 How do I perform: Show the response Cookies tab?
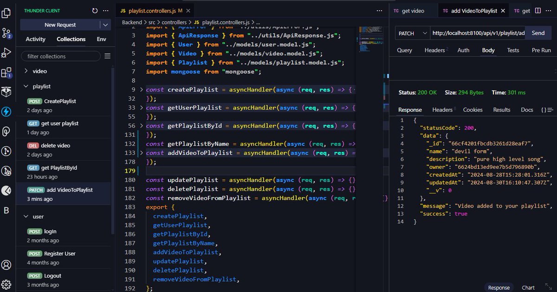pos(473,110)
